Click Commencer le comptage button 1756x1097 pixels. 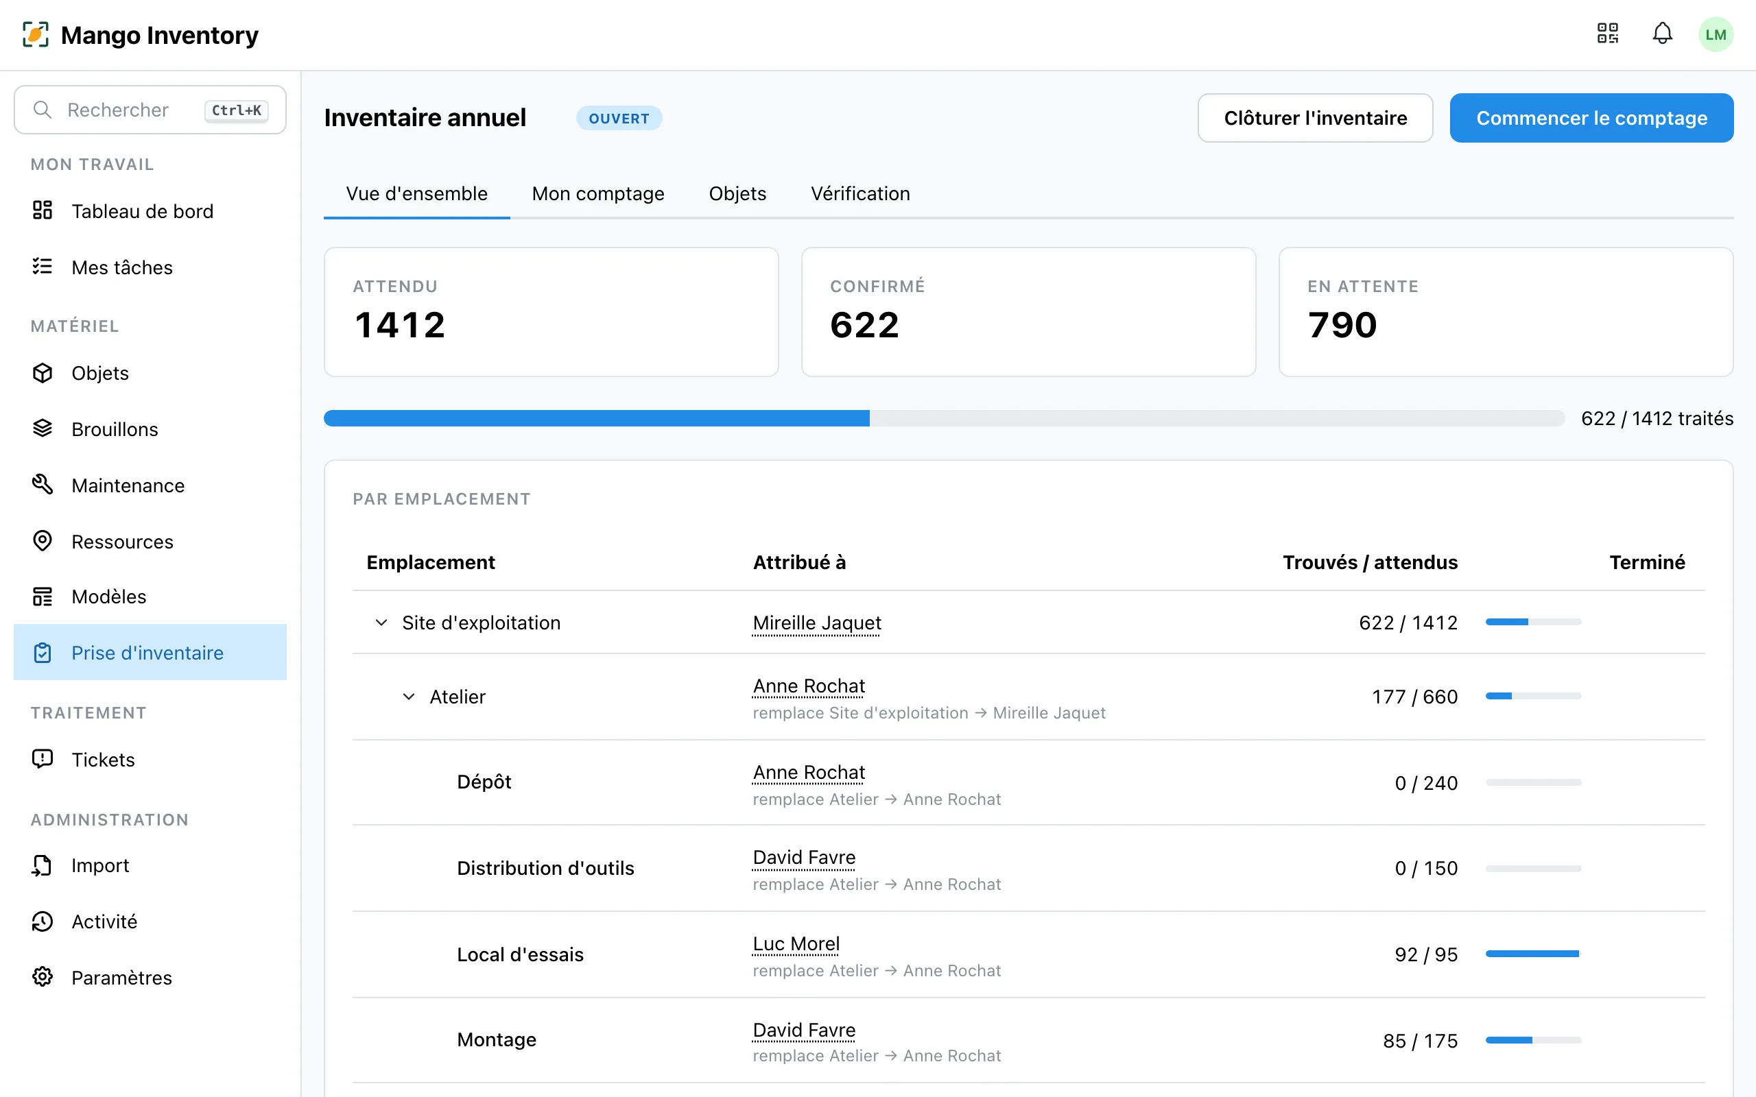click(1591, 118)
